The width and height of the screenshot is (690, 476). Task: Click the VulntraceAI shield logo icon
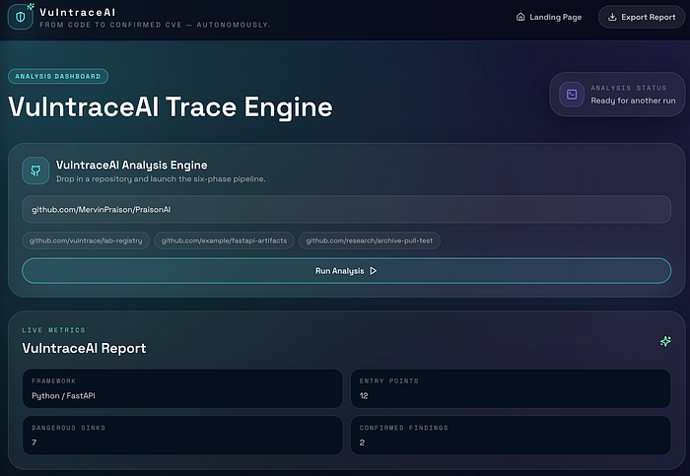pos(21,17)
